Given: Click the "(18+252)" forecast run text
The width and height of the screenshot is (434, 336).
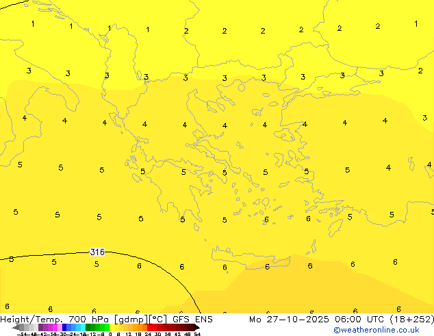Looking at the screenshot, I should pos(412,320).
